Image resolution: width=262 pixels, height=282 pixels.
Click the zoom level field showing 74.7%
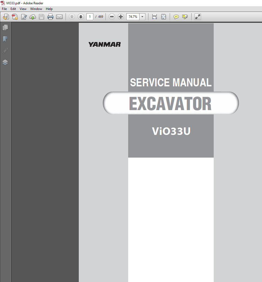click(x=133, y=17)
